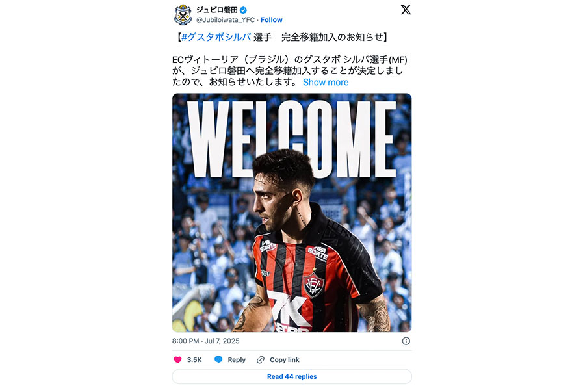Open the Jubilo Iwata profile avatar

tap(183, 15)
